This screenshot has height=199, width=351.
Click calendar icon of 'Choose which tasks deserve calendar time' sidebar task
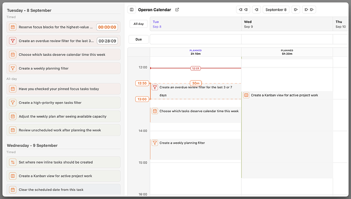(13, 54)
